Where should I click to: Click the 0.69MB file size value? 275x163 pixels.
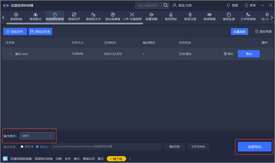tap(78, 54)
